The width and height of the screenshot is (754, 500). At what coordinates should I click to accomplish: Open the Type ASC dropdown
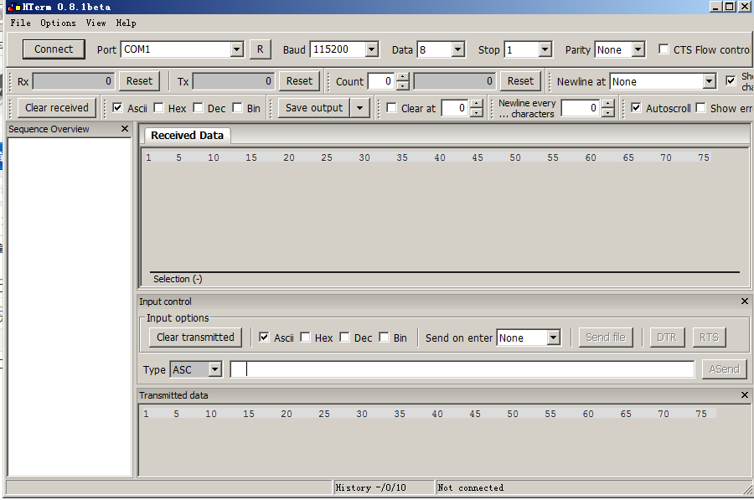(x=215, y=369)
